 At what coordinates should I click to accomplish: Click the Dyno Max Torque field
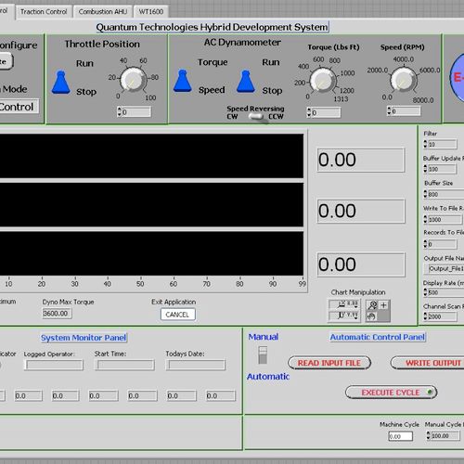pyautogui.click(x=57, y=314)
